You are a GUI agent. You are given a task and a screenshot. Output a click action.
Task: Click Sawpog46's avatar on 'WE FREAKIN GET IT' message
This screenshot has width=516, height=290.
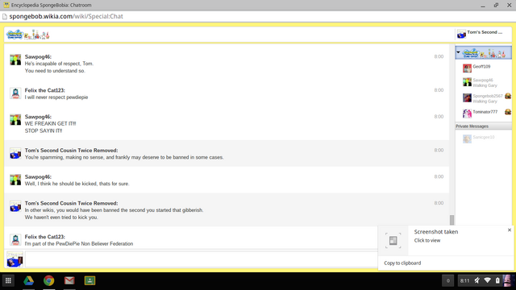pyautogui.click(x=15, y=120)
